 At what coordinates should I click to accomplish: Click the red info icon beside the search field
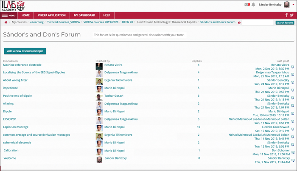(239, 23)
